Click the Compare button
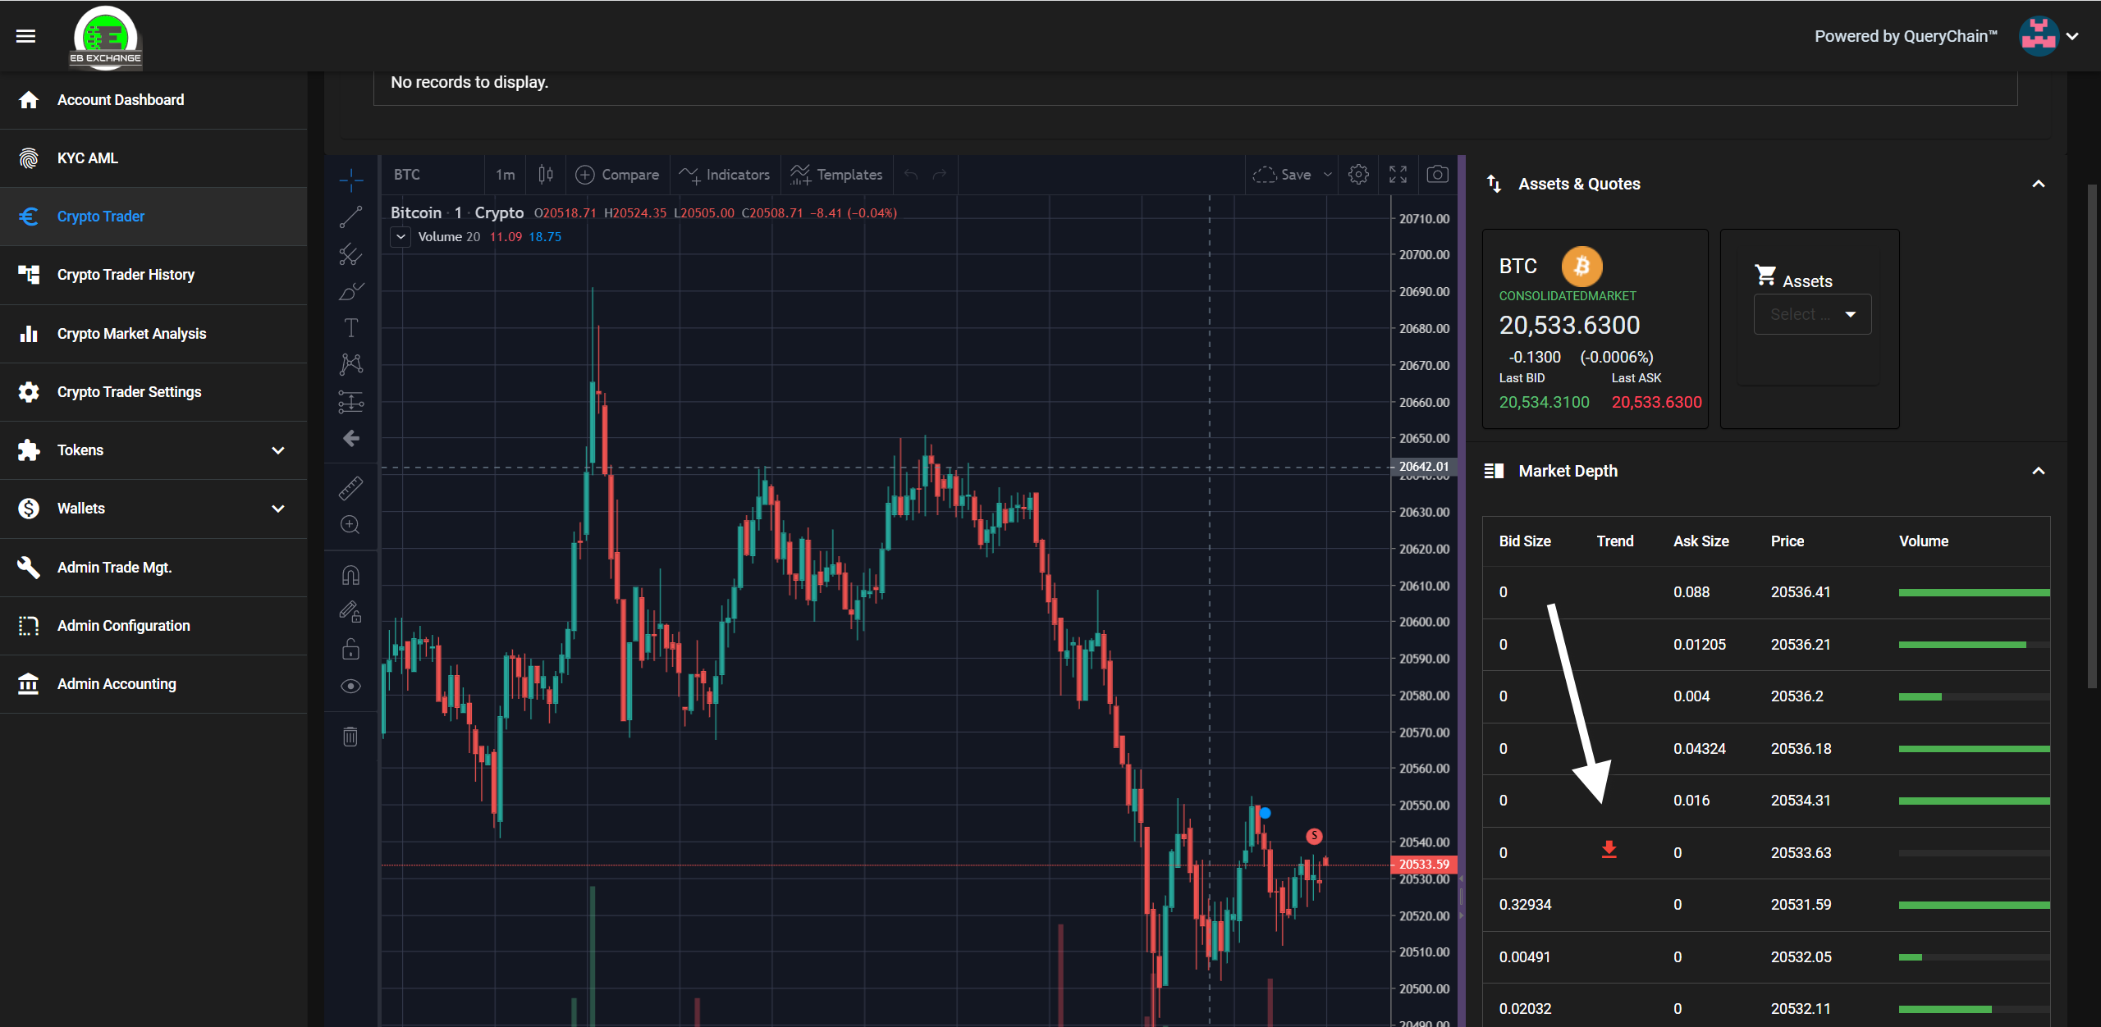The image size is (2101, 1027). (x=618, y=175)
